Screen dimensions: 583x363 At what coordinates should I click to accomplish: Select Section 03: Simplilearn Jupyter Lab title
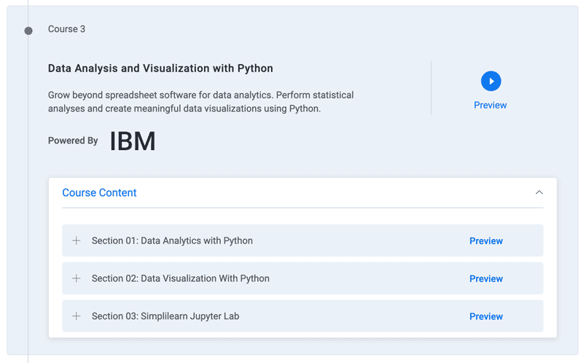(x=165, y=316)
